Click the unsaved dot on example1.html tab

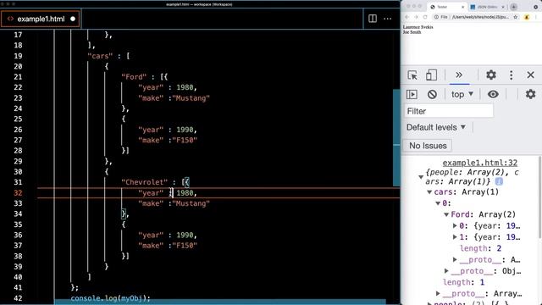click(73, 19)
